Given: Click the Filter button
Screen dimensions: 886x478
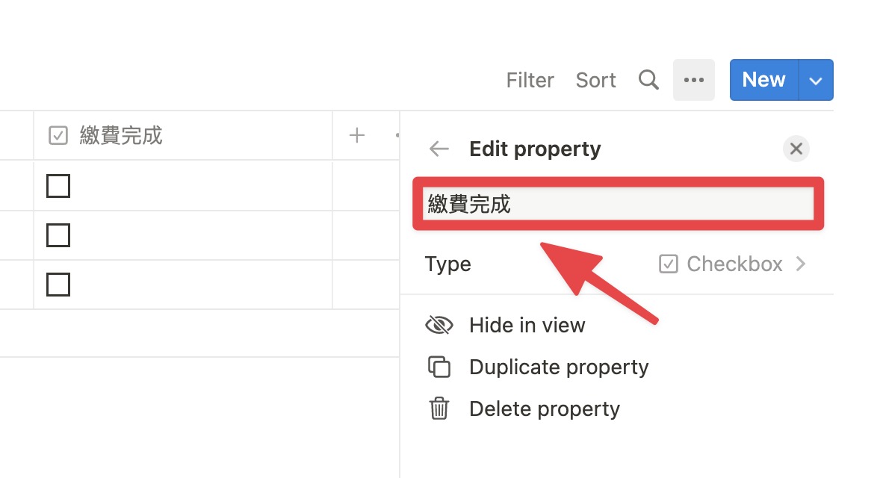Looking at the screenshot, I should click(x=530, y=80).
